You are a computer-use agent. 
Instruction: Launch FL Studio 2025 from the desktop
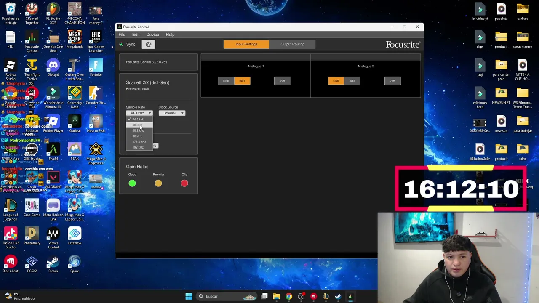click(53, 13)
